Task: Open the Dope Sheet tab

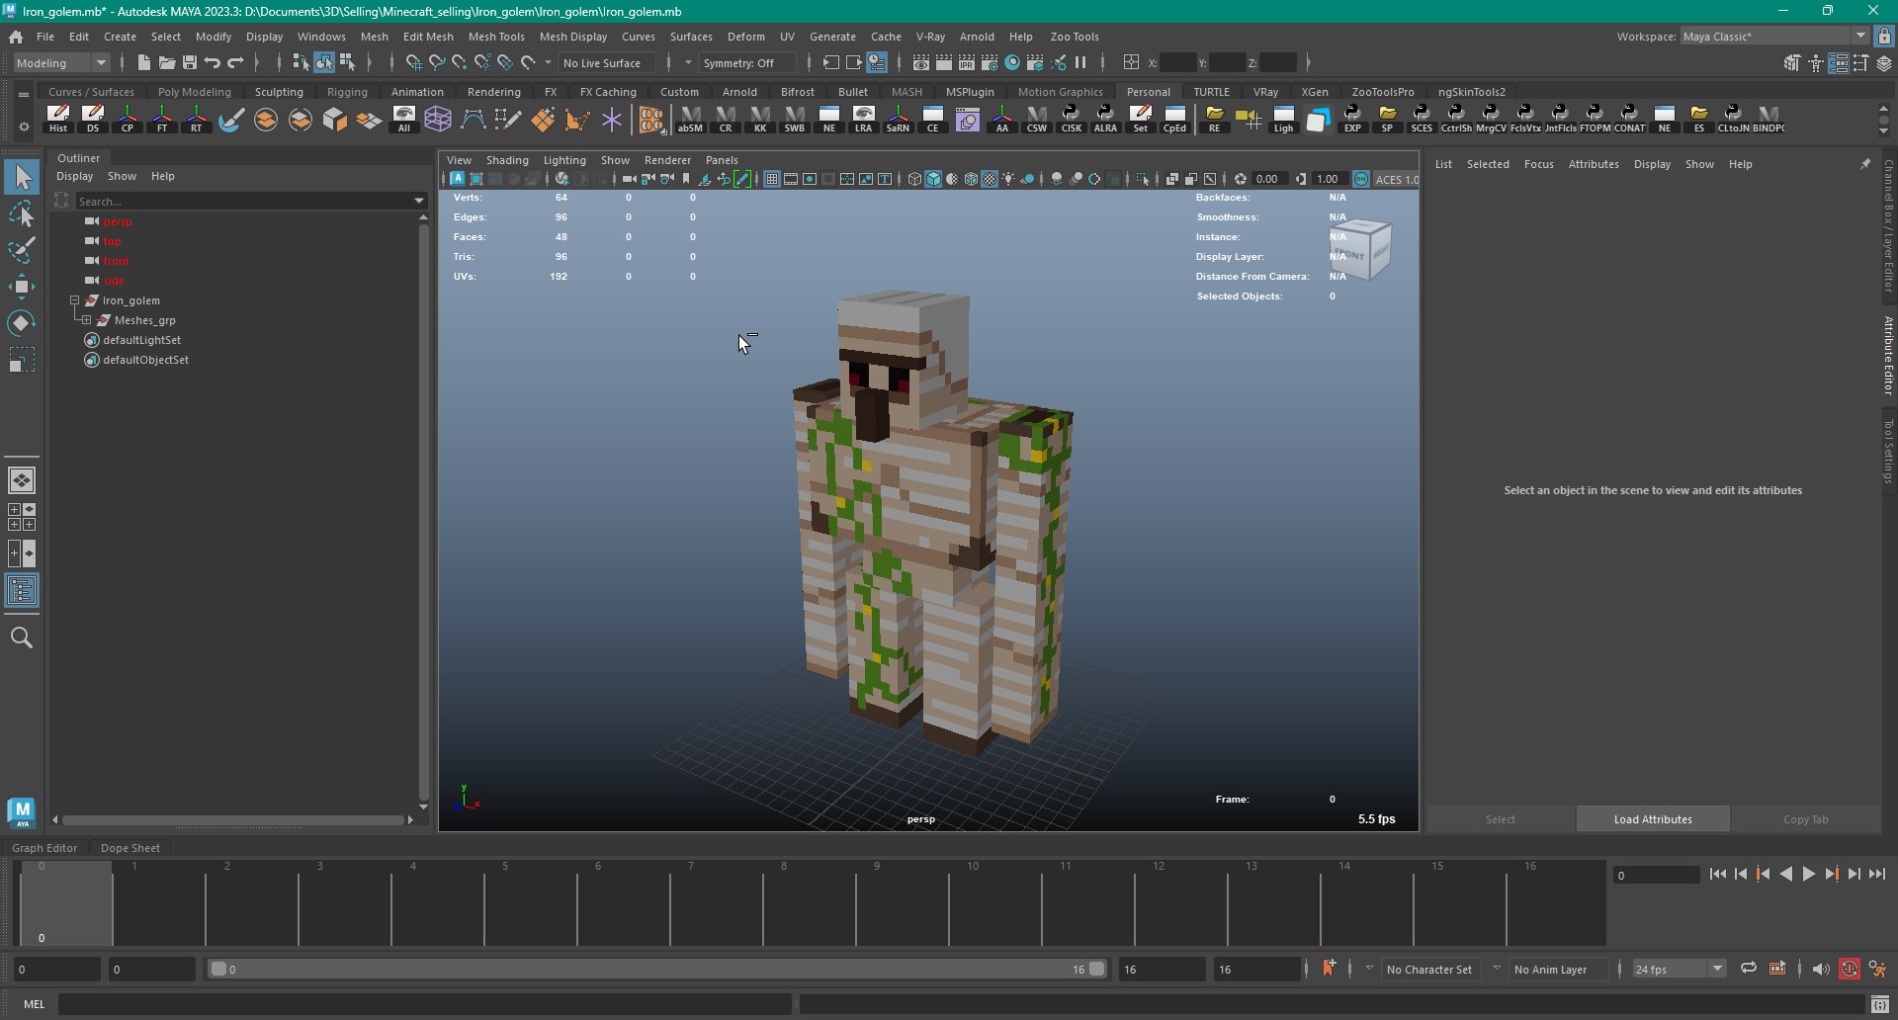Action: coord(129,848)
